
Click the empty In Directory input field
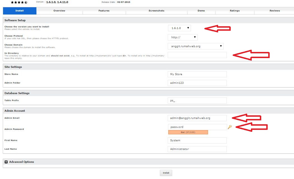[197, 55]
